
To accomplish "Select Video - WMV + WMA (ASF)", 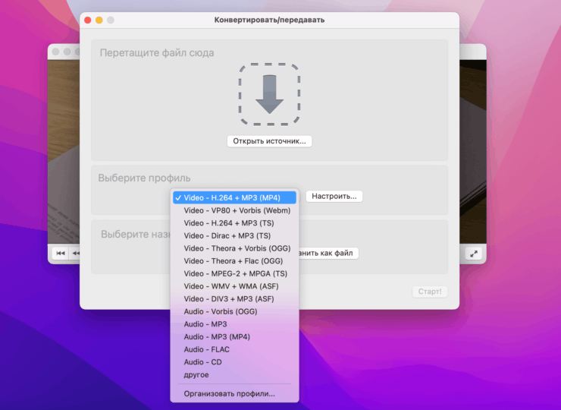I will (234, 286).
